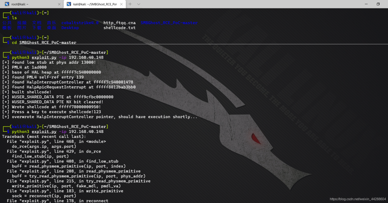The width and height of the screenshot is (388, 203).
Task: Click 'line 429, in do_rce' traceback line
Action: pyautogui.click(x=54, y=151)
